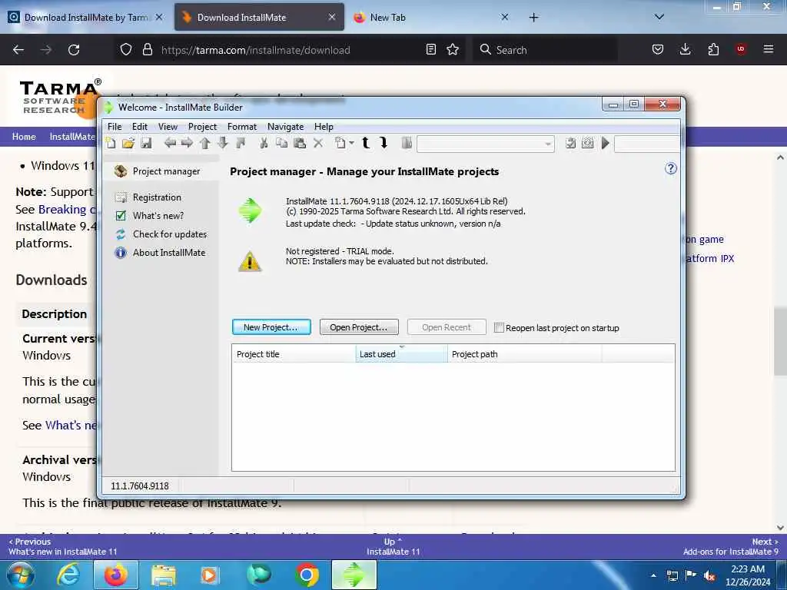Open the Help menu in InstallMate

click(324, 127)
